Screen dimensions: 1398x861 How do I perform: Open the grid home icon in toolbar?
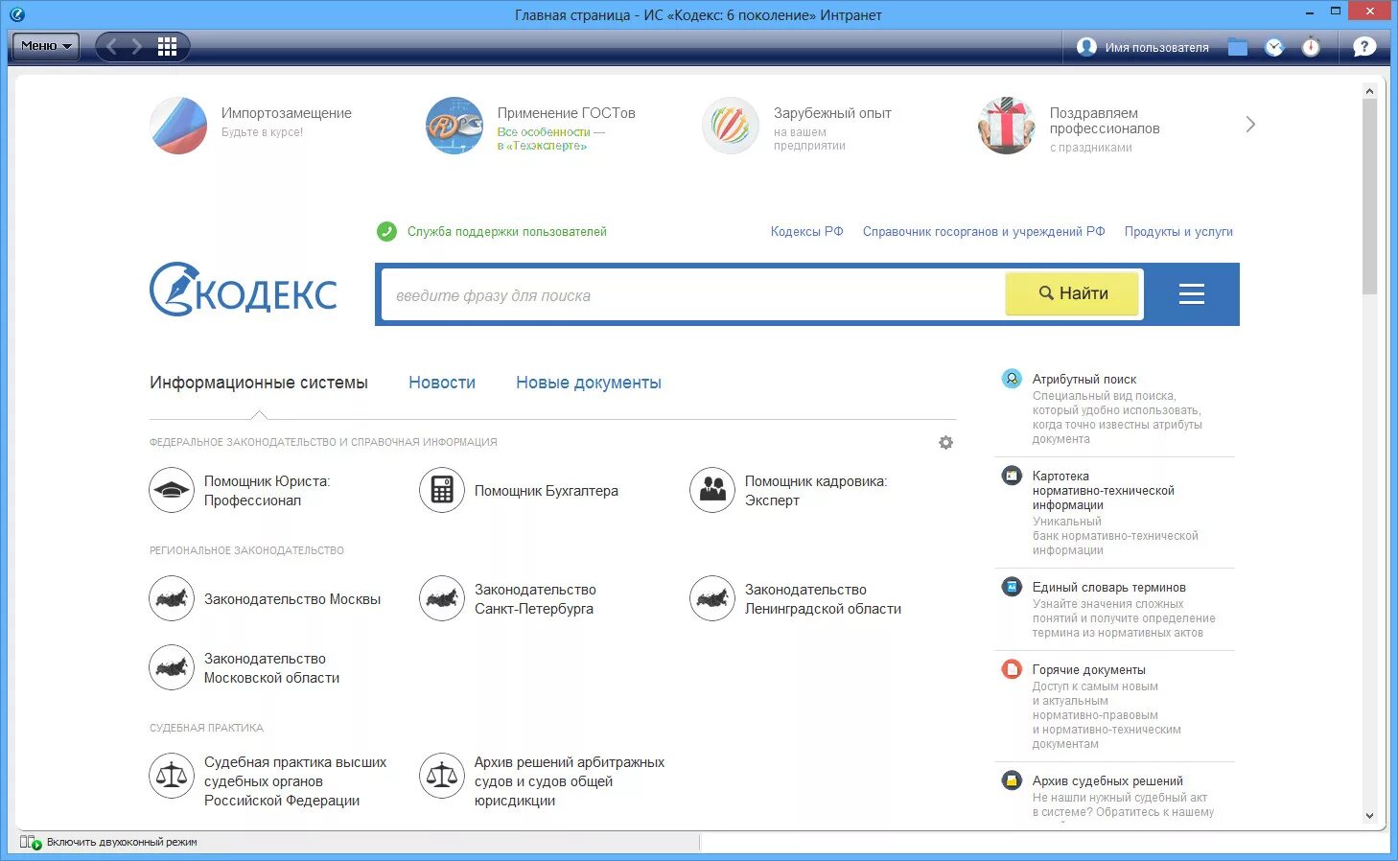pos(167,46)
